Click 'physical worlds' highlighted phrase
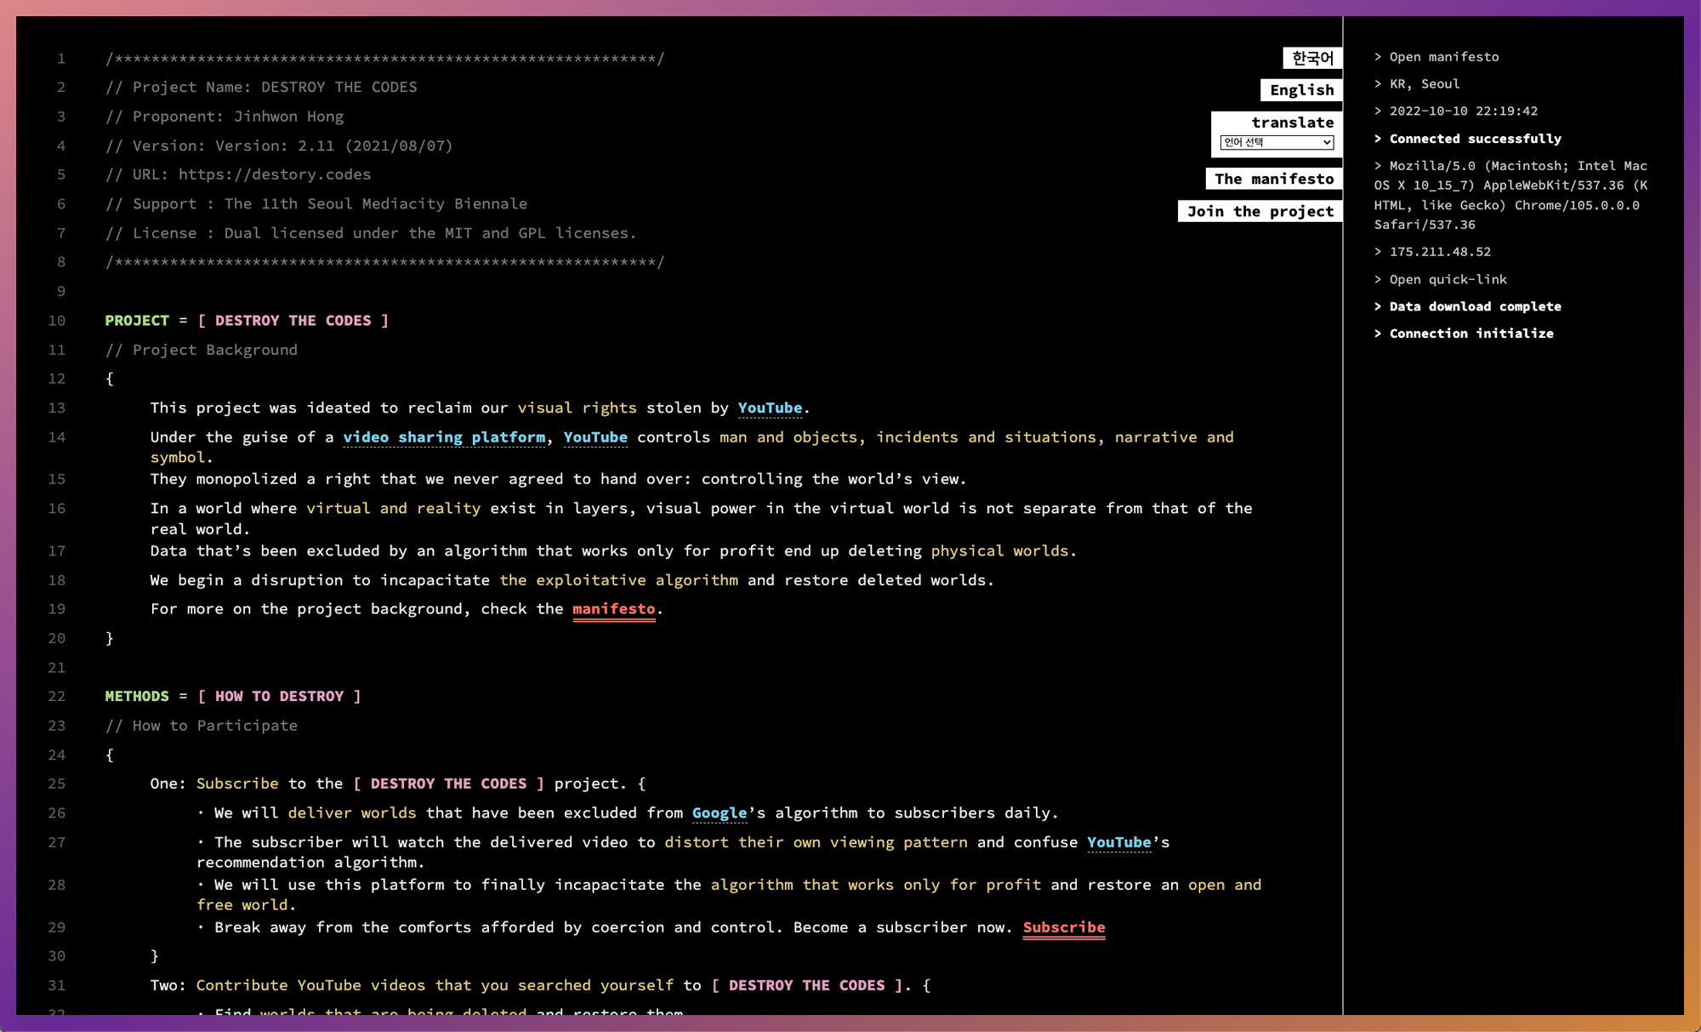Viewport: 1701px width, 1032px height. click(x=999, y=551)
